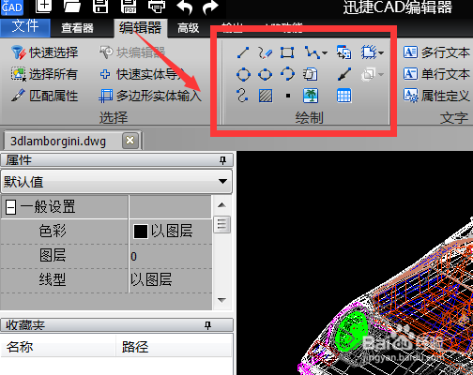Select the Spline curve tool
The height and width of the screenshot is (375, 473).
pos(242,96)
